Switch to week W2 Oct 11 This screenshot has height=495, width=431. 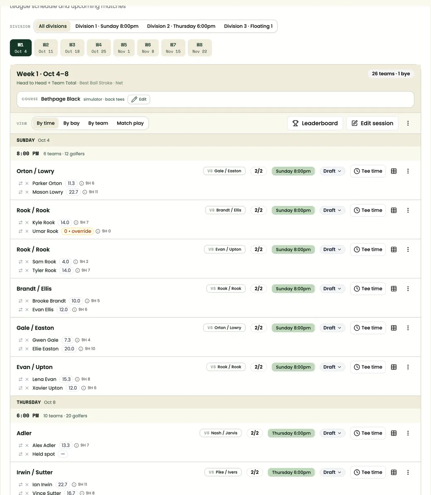46,48
